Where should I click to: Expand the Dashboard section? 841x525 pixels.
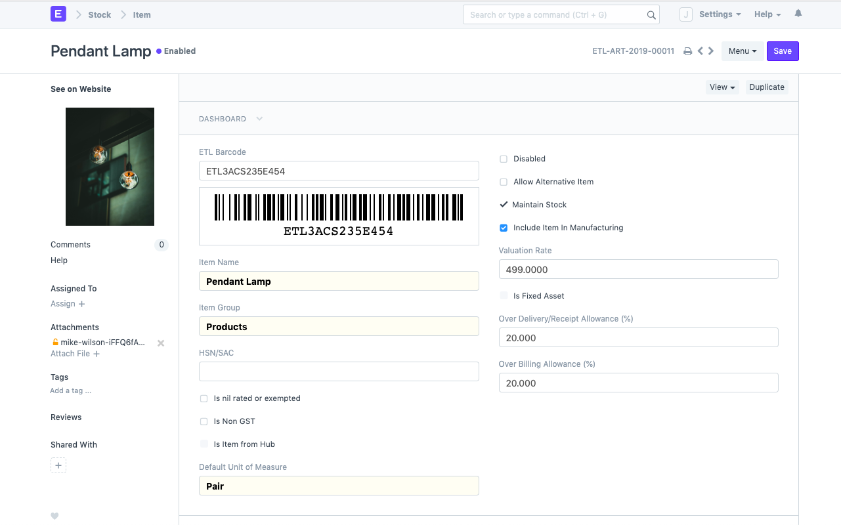pyautogui.click(x=230, y=119)
